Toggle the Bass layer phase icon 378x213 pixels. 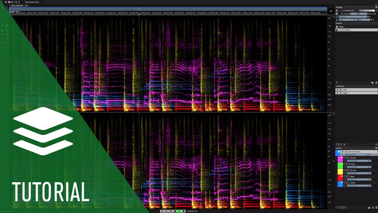345,180
